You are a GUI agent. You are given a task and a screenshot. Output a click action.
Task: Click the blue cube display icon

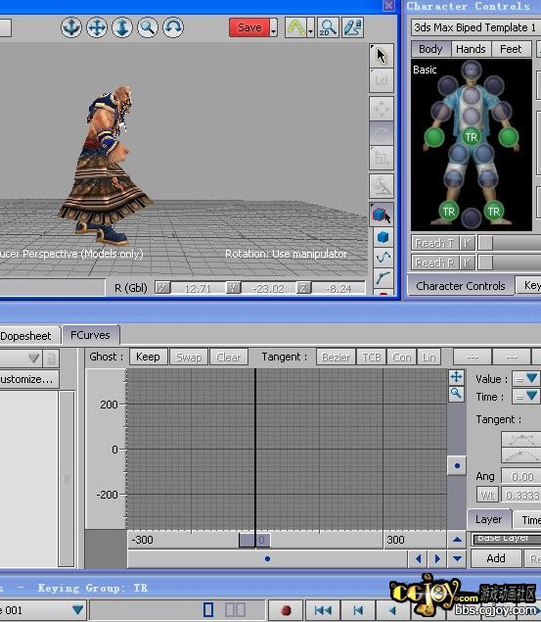click(x=383, y=237)
